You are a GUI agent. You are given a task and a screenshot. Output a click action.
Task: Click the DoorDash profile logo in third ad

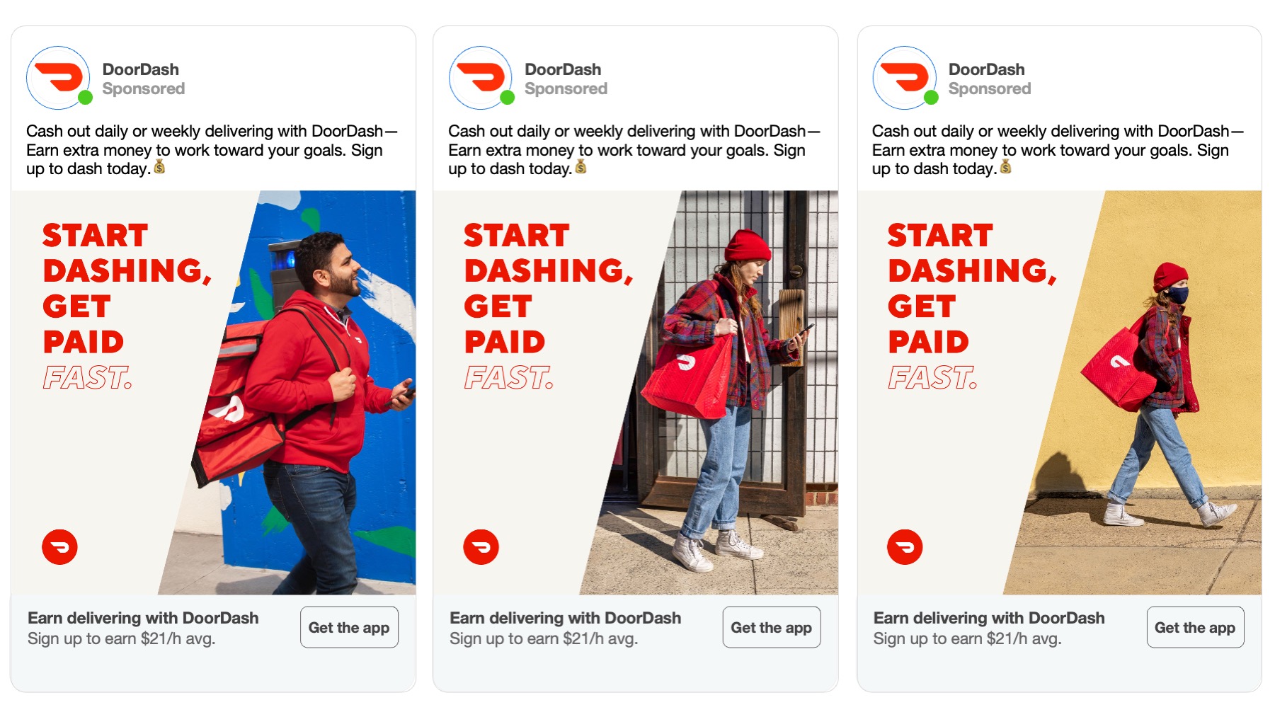(x=905, y=78)
